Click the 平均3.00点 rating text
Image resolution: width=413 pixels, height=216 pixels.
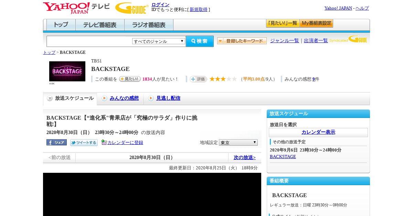(x=254, y=79)
